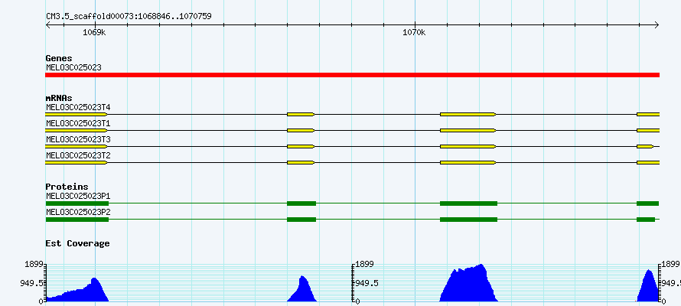This screenshot has width=681, height=306.
Task: Click the mRNAs track title
Action: coord(59,98)
